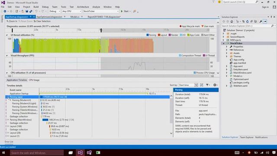
Task: Open the Error List panel tab
Action: coord(9,142)
